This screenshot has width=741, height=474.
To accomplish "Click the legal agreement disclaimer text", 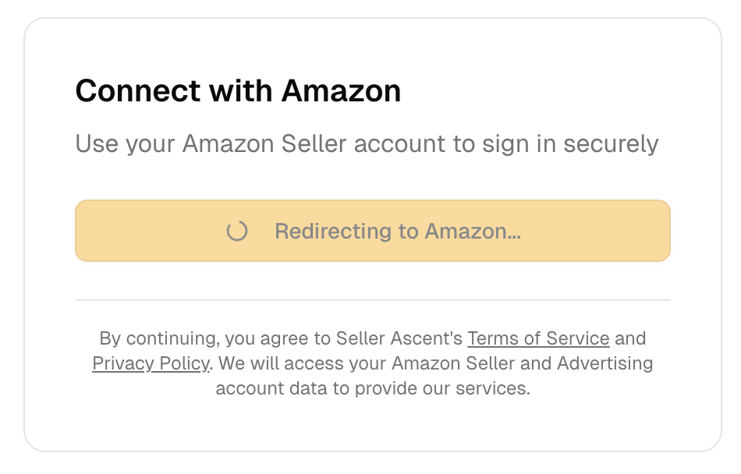I will click(372, 363).
